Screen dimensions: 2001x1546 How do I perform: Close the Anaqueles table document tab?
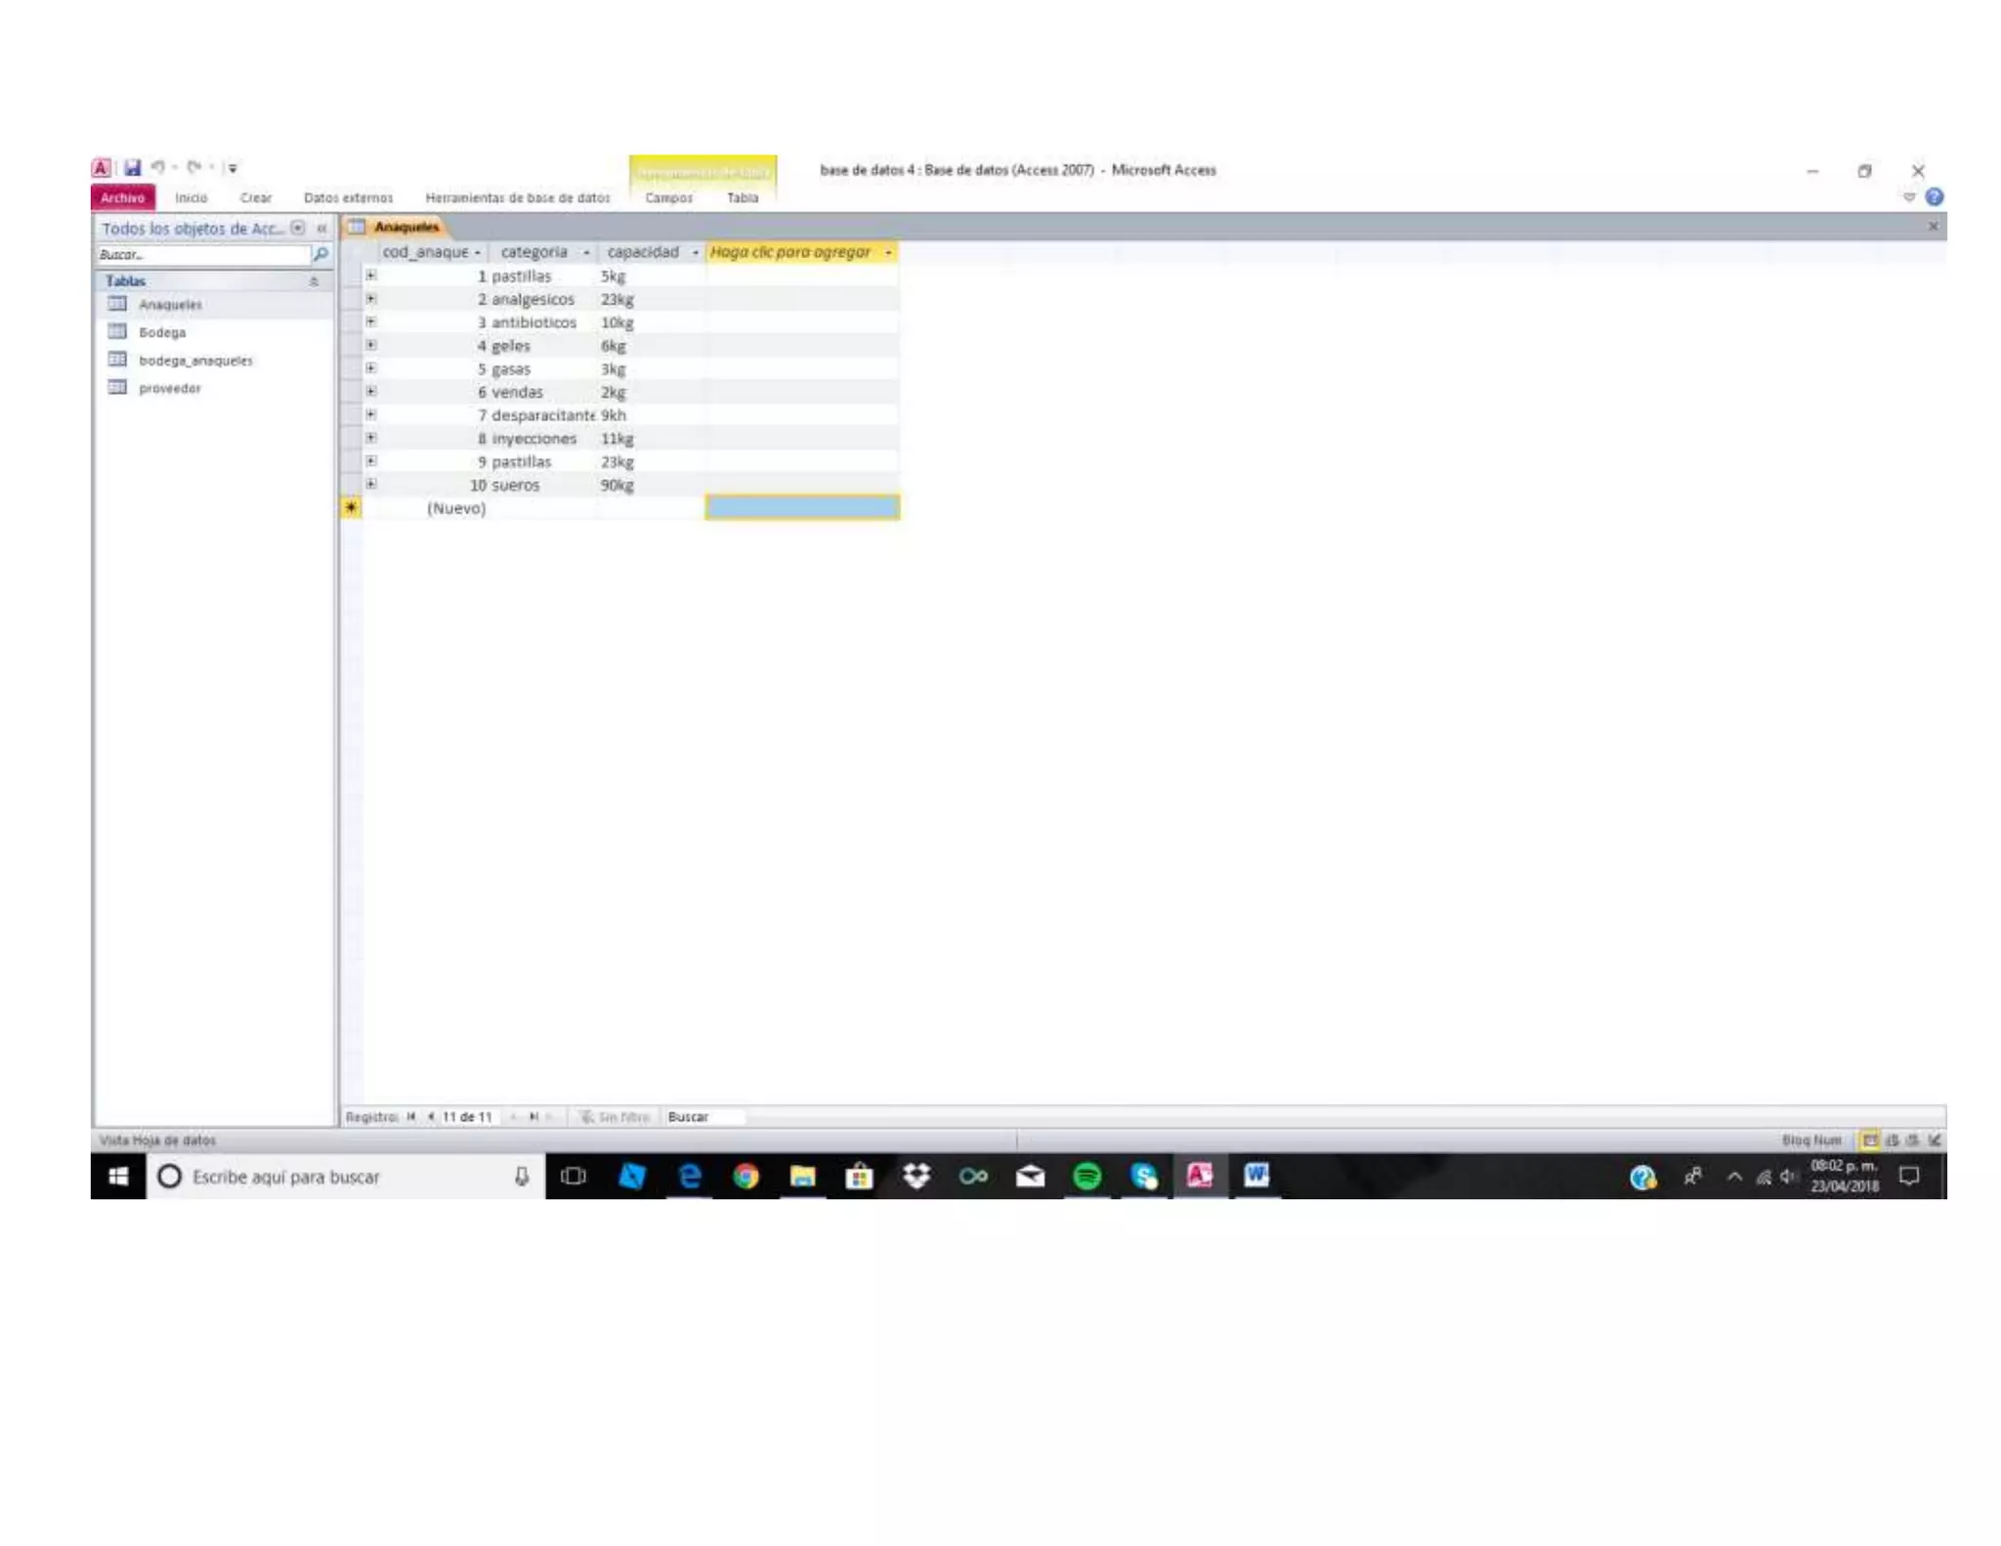point(1932,227)
